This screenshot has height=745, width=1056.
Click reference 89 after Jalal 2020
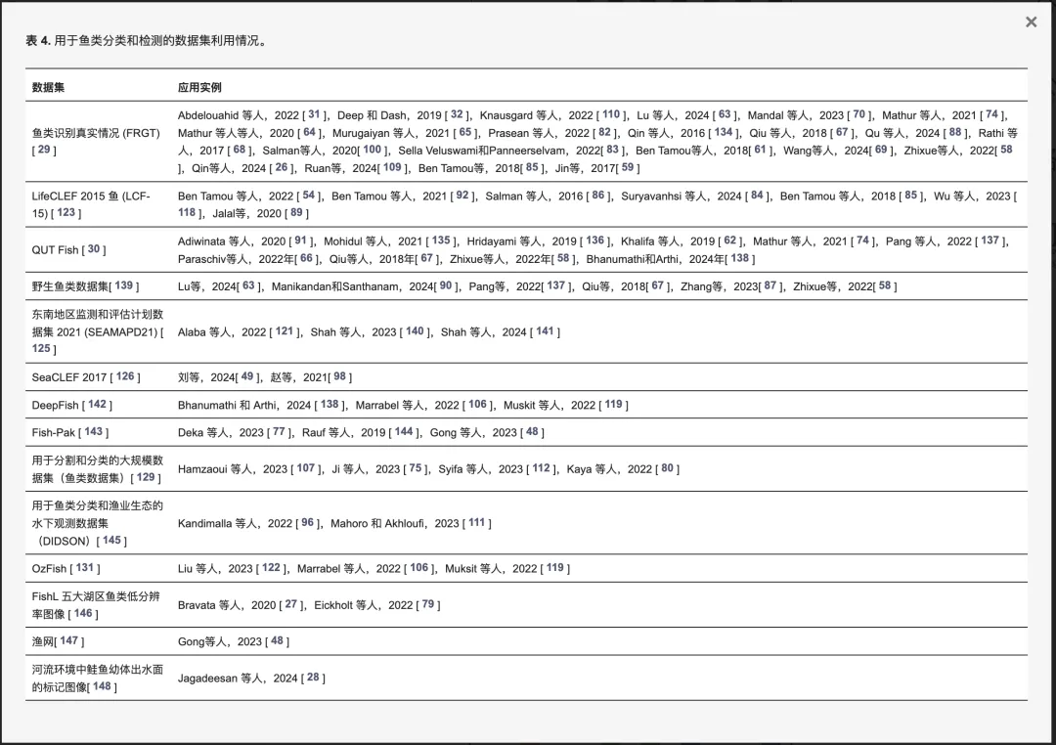296,212
